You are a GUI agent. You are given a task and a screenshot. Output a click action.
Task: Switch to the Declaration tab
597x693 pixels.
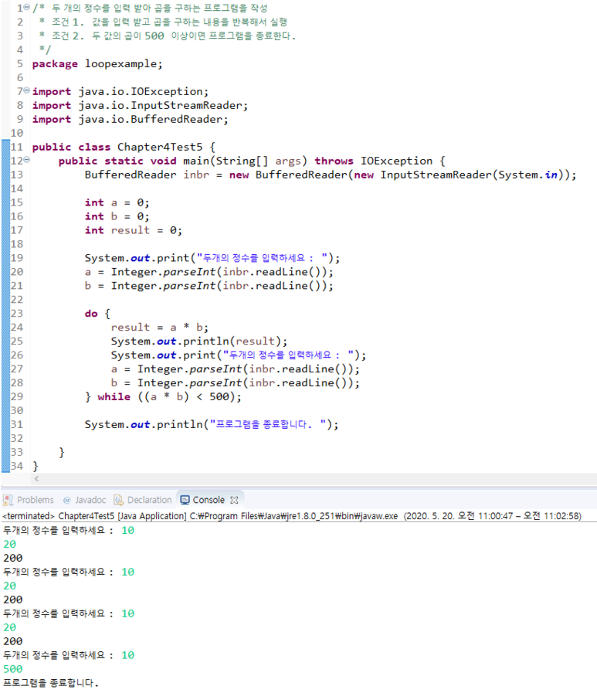tap(143, 500)
